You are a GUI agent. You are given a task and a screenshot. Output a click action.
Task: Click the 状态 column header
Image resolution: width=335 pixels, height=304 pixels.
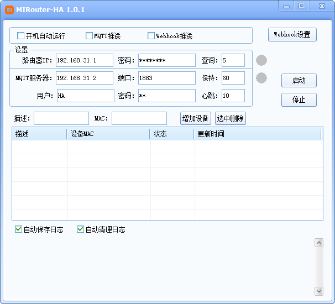(172, 134)
